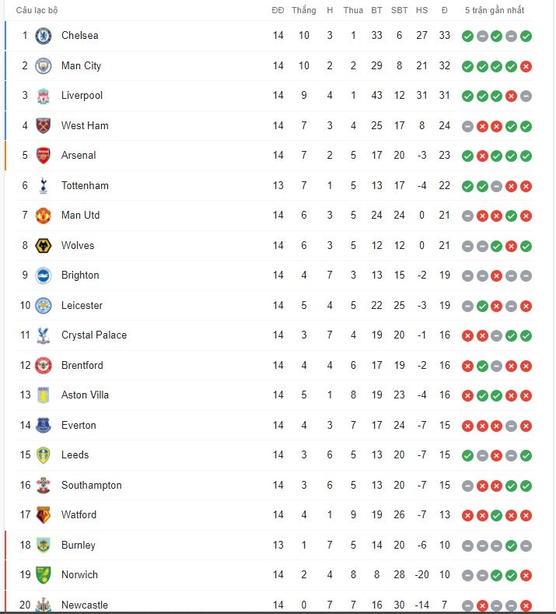Open the Liverpool badge icon

click(x=43, y=96)
